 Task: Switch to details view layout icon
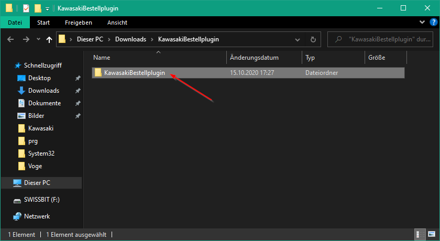[420, 234]
